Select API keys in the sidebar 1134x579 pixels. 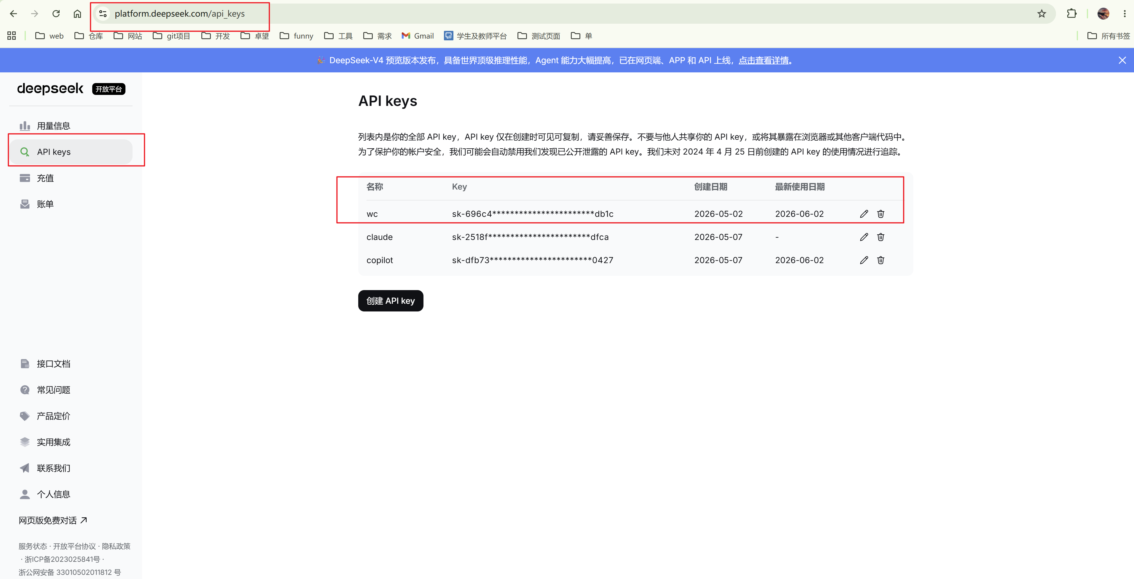(71, 152)
